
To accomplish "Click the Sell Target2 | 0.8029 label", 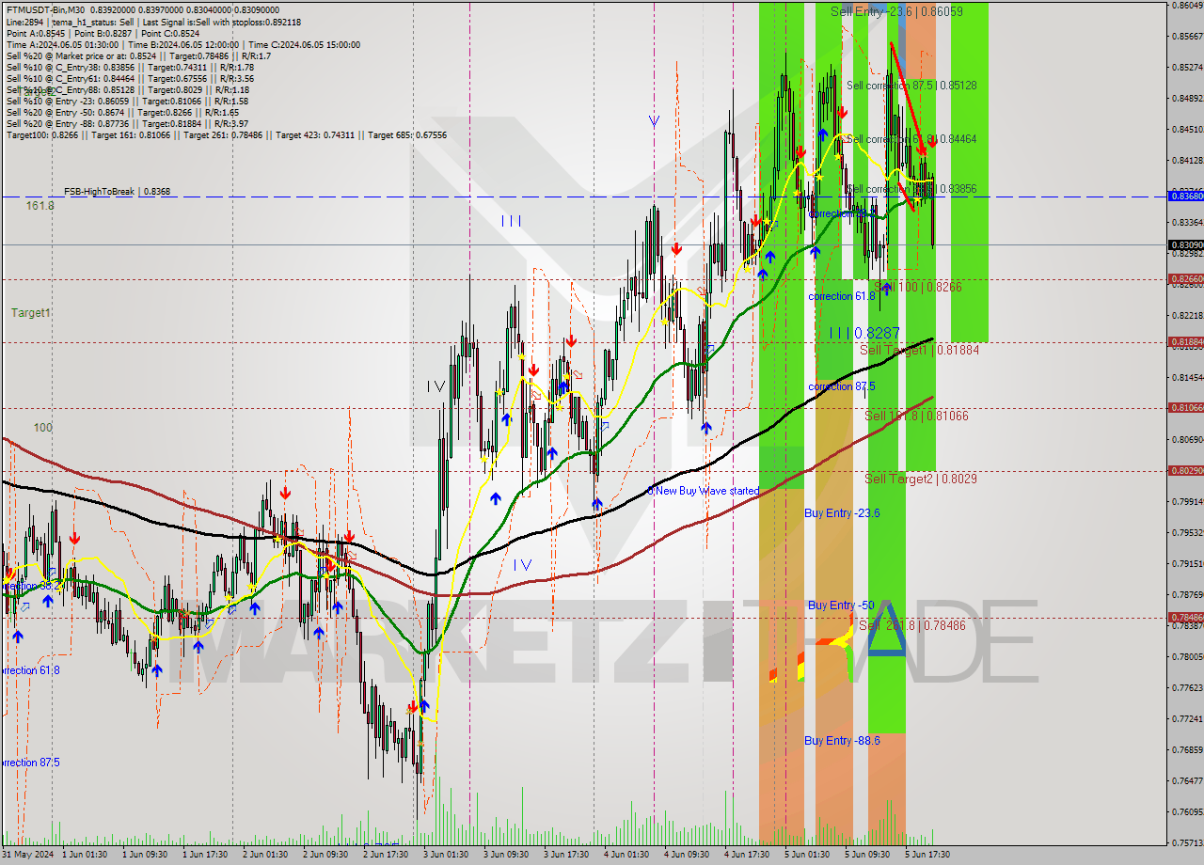I will tap(920, 479).
